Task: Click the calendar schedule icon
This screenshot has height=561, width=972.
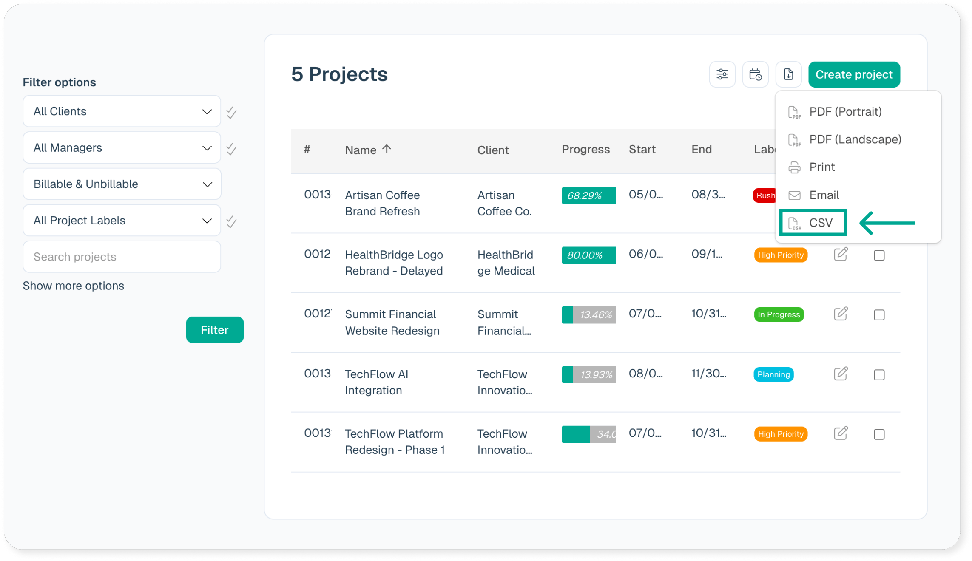Action: pyautogui.click(x=755, y=74)
